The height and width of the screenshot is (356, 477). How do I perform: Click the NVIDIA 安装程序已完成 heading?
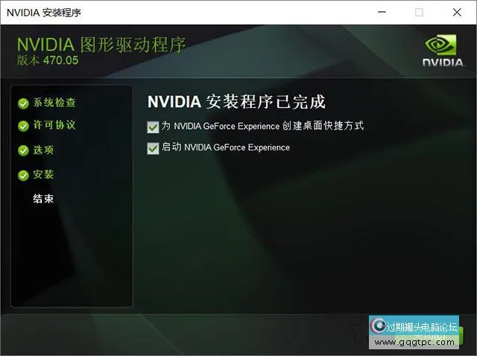[x=236, y=102]
